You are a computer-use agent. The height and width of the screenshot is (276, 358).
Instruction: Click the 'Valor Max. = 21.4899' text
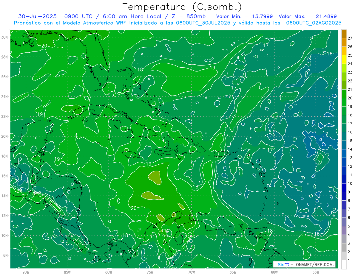point(308,16)
